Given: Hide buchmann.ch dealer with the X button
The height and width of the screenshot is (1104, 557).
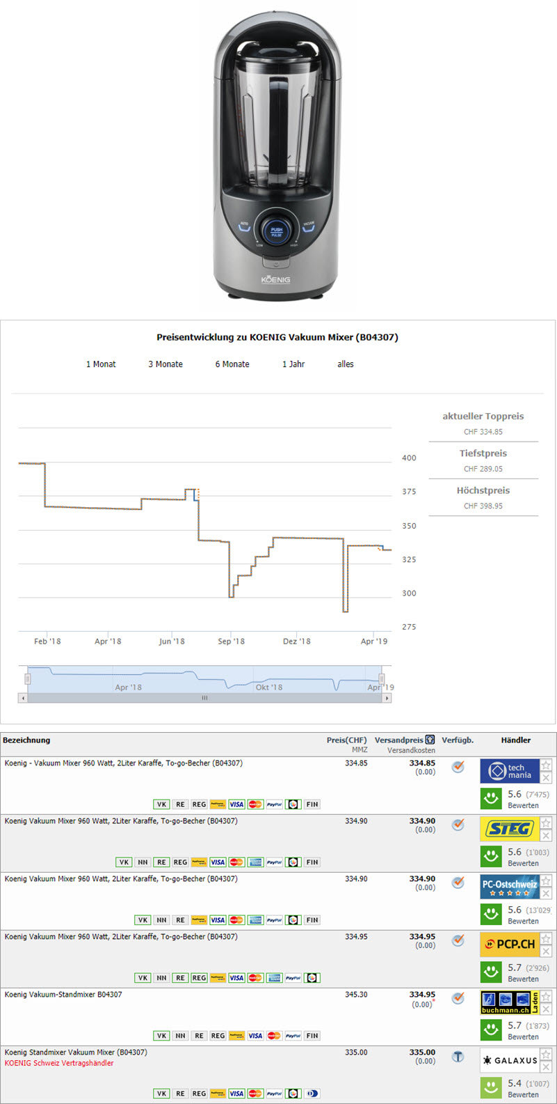Looking at the screenshot, I should pyautogui.click(x=546, y=1009).
